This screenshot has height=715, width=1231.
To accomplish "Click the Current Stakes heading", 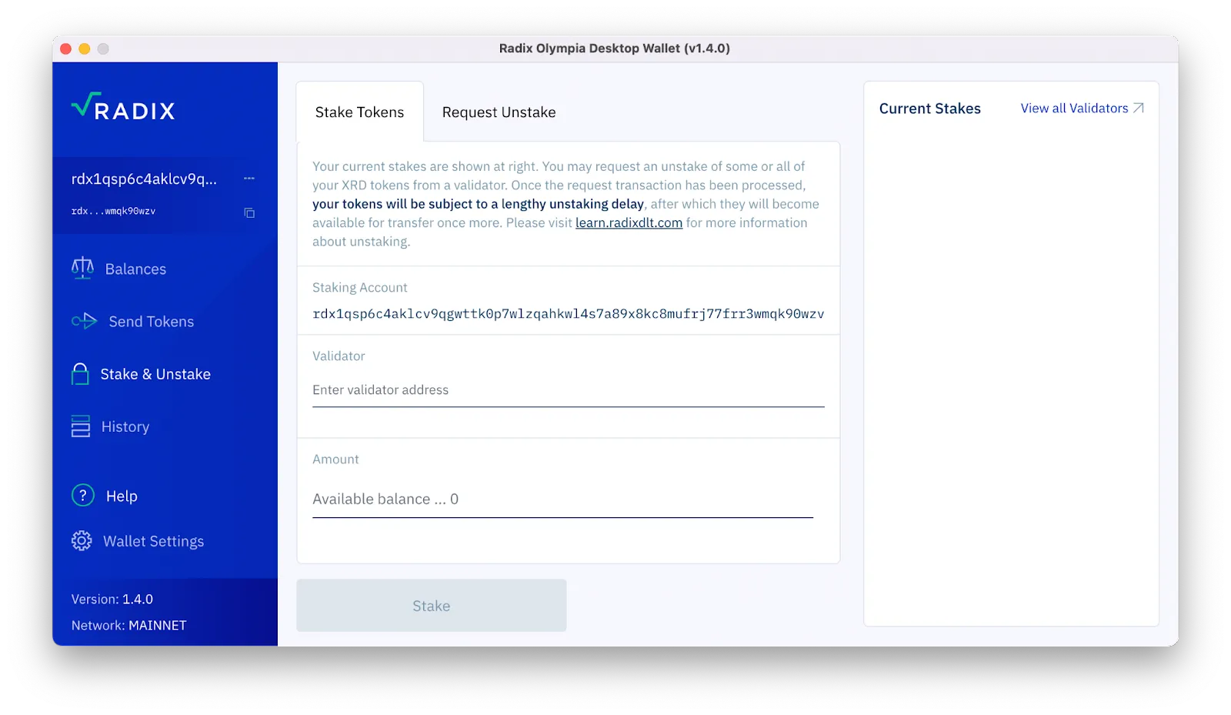I will pos(929,109).
